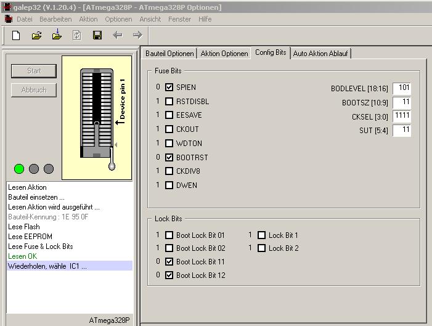Check Boot Lock Bit 01

[169, 235]
